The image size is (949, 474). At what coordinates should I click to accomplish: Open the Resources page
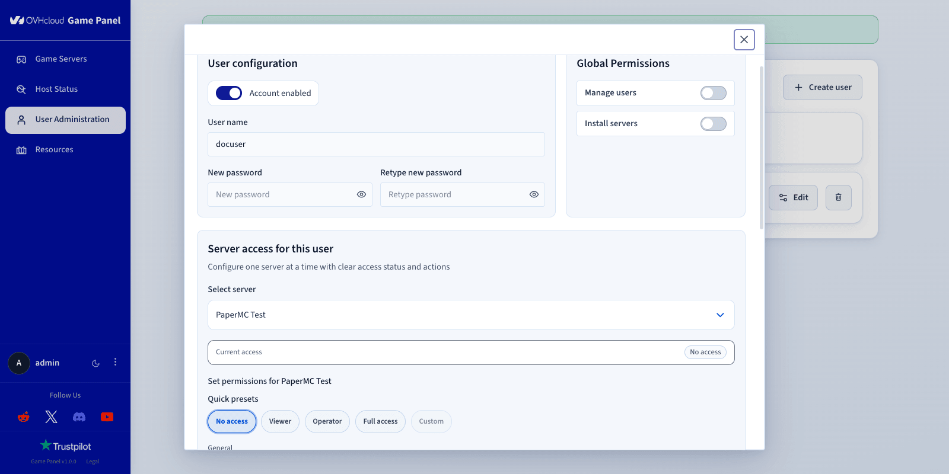pyautogui.click(x=65, y=150)
